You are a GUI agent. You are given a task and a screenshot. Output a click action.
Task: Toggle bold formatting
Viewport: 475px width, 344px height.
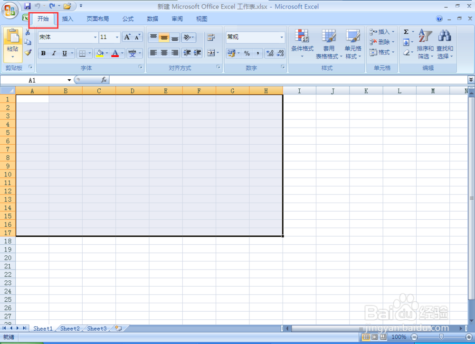[43, 53]
